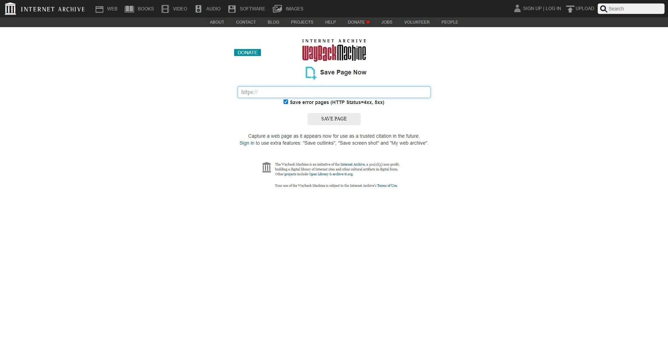Open the Audio speaker icon
The image size is (668, 337).
coord(198,9)
